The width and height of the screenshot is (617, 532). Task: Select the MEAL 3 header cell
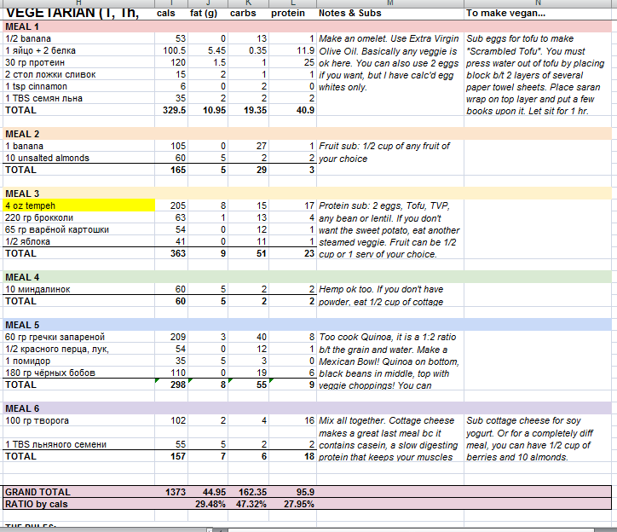(x=78, y=194)
